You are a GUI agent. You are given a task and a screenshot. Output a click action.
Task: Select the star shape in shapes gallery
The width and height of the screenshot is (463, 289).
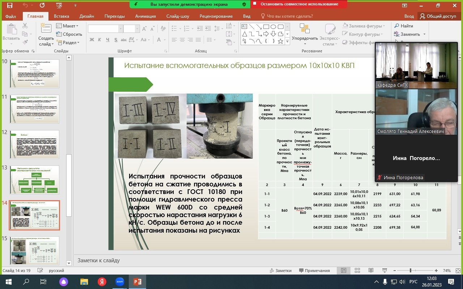pos(280,41)
